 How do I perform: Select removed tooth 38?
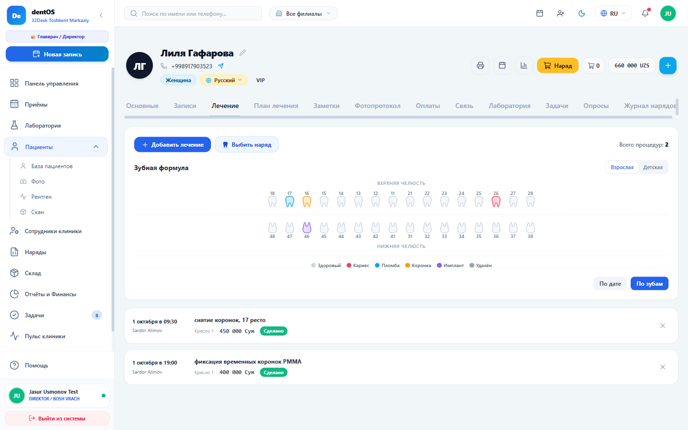(530, 227)
